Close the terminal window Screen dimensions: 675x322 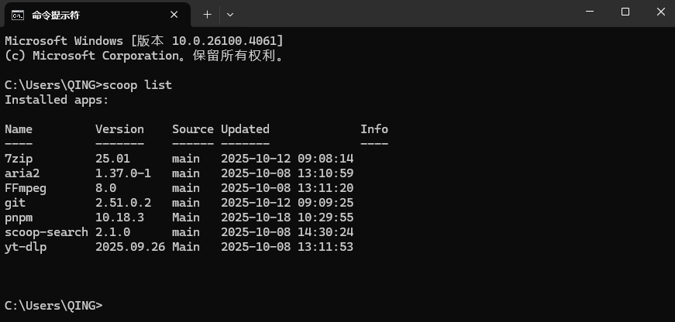point(660,12)
